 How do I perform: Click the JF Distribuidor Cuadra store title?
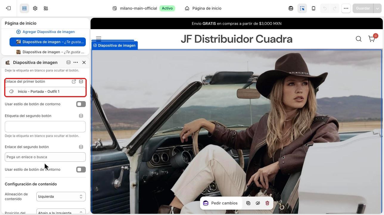point(237,39)
